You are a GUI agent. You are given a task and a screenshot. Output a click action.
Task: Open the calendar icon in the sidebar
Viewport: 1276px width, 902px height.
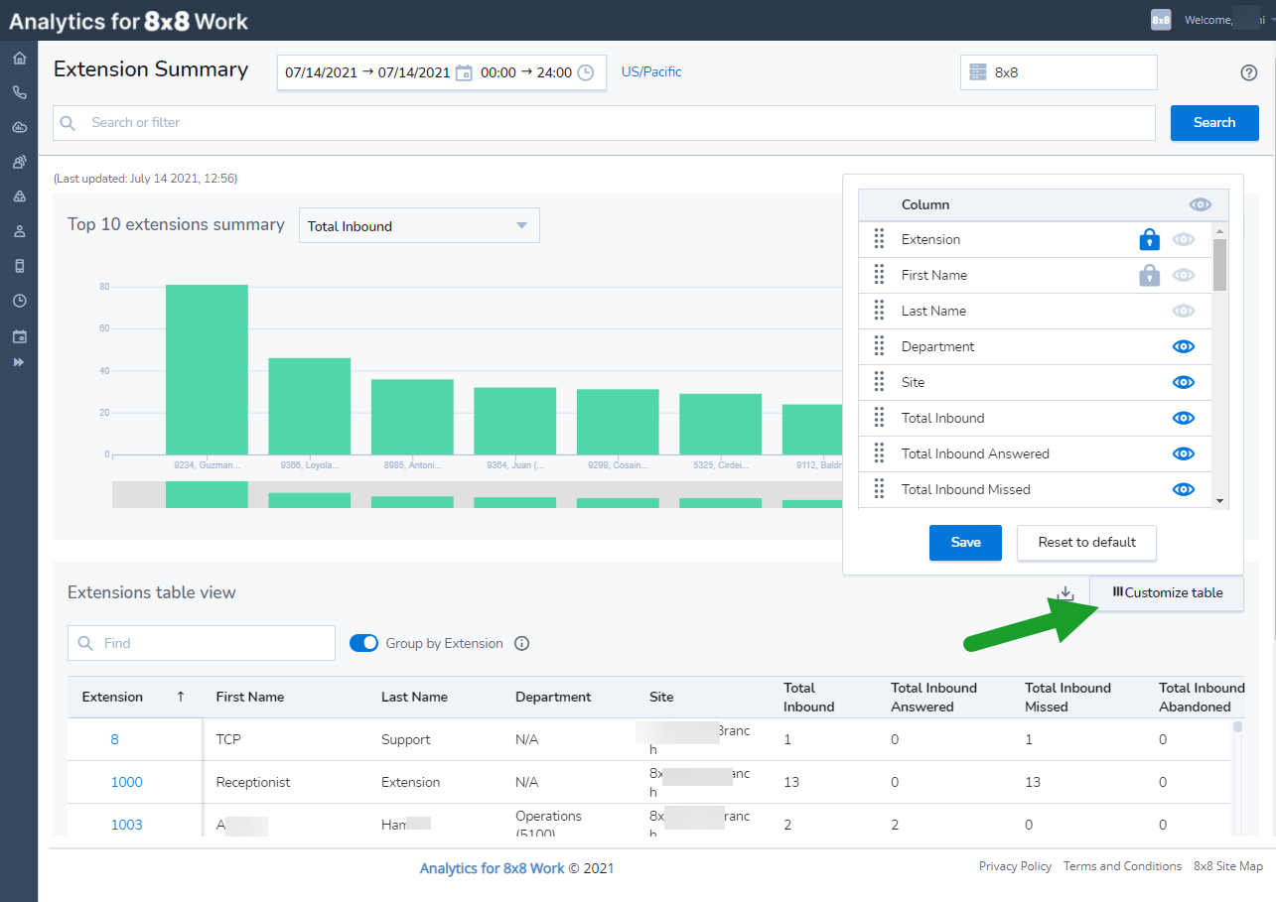tap(19, 335)
